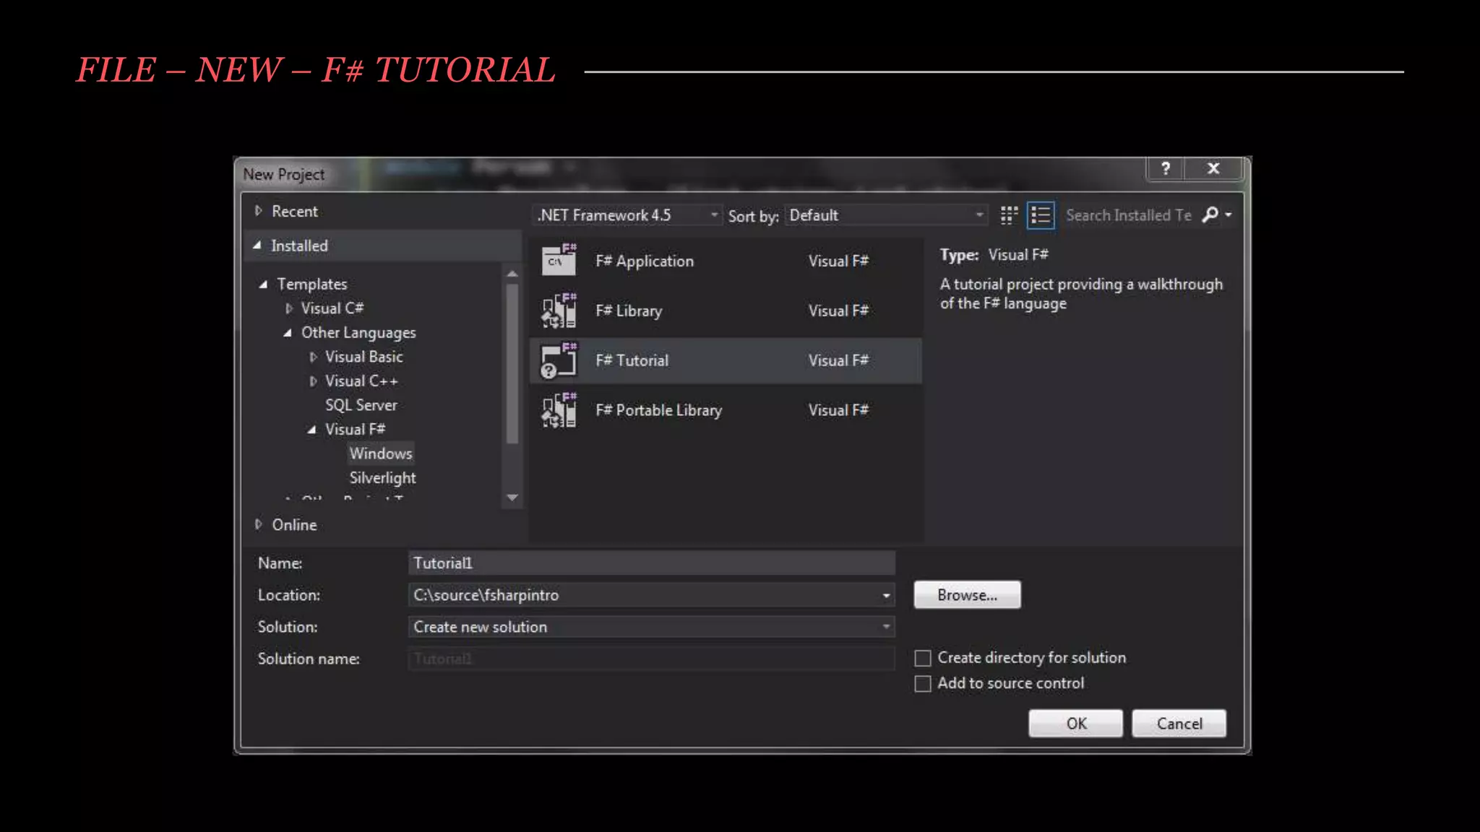Click the F# Tutorial template icon
Image resolution: width=1480 pixels, height=832 pixels.
559,360
